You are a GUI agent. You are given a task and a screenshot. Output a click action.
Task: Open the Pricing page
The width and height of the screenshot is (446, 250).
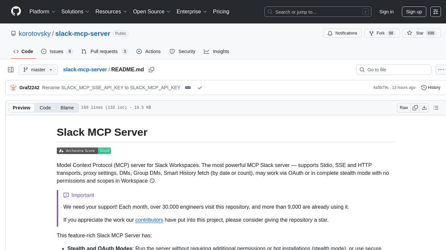[221, 11]
